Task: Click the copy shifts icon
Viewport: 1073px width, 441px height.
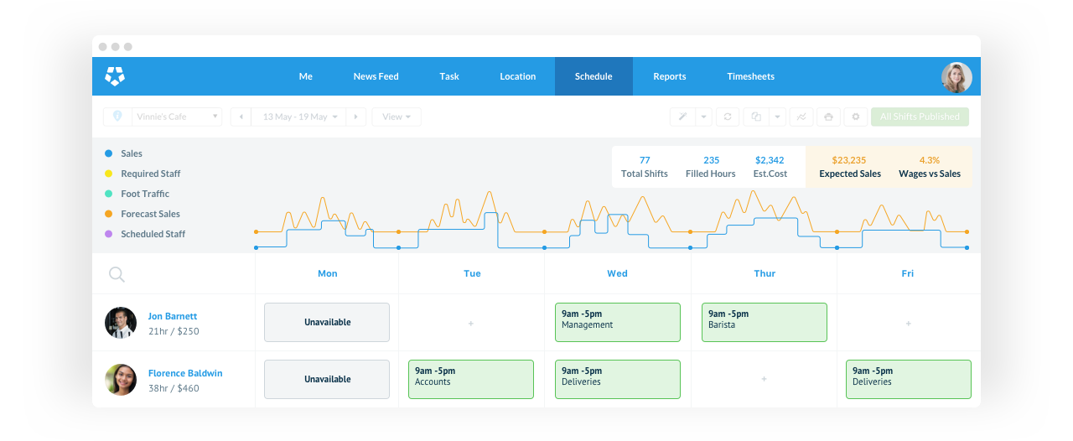Action: click(x=756, y=117)
